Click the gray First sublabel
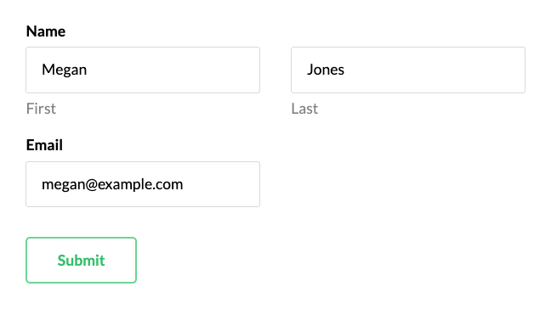Image resolution: width=551 pixels, height=309 pixels. [x=41, y=109]
